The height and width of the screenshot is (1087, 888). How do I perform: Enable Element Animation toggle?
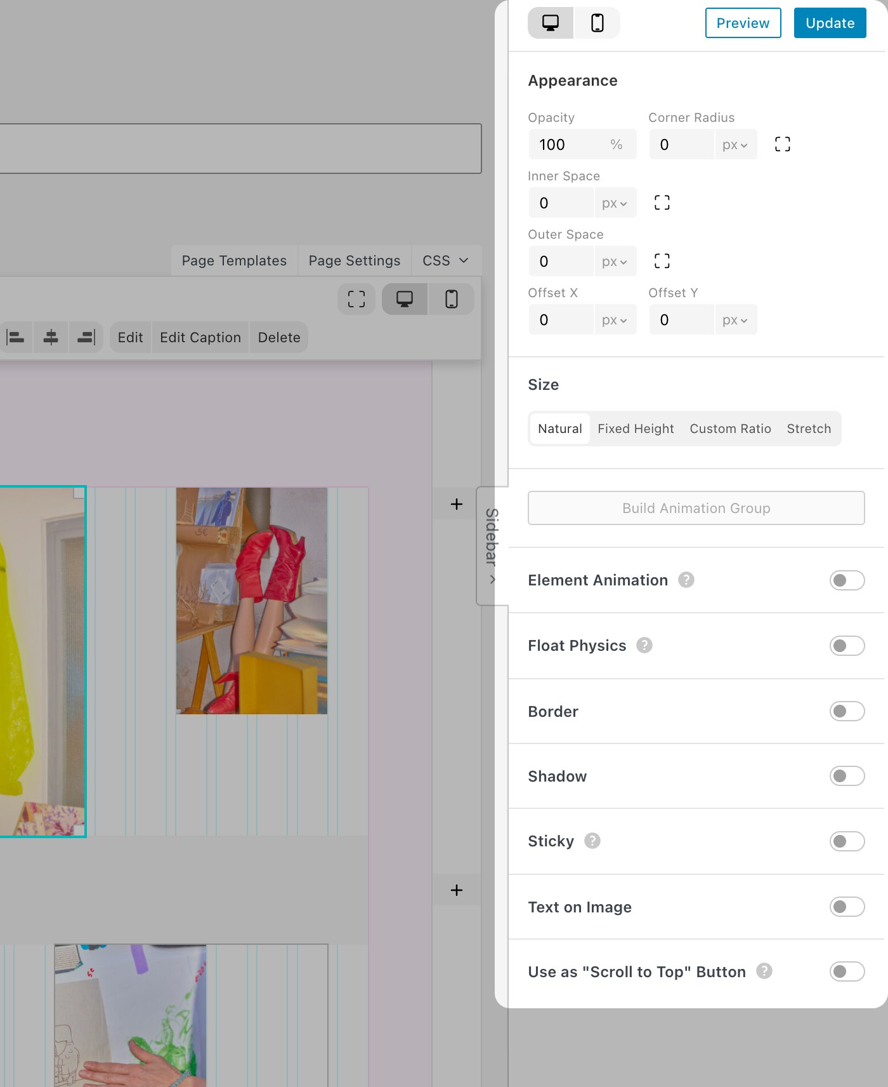847,580
